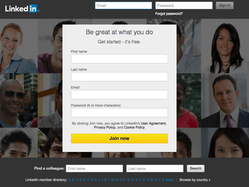Expand Browse by country arrow
Image resolution: width=249 pixels, height=187 pixels.
click(x=210, y=180)
